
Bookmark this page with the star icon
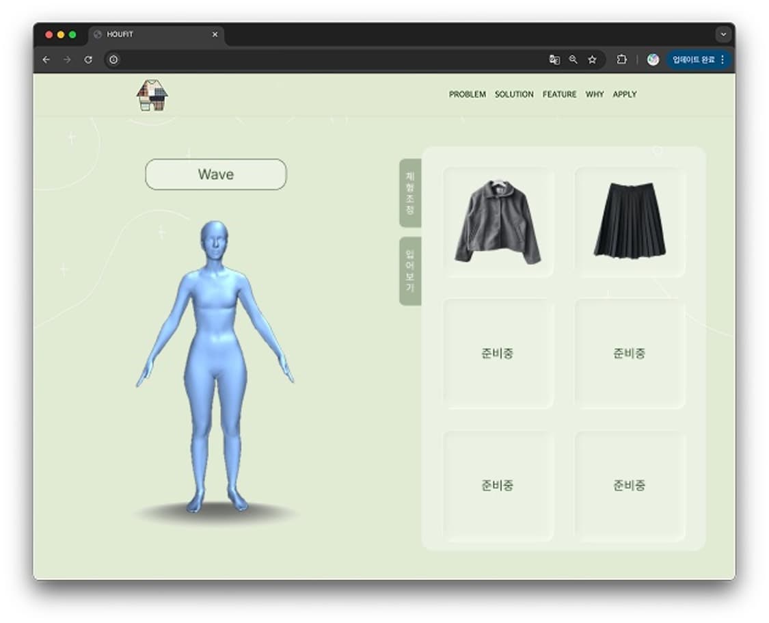click(592, 59)
